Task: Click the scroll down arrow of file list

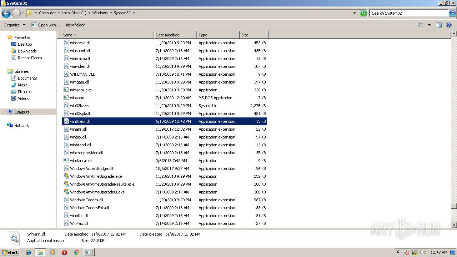Action: 454,225
